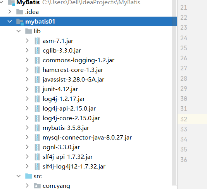Click the lib folder icon
This screenshot has width=207, height=189.
(x=29, y=31)
